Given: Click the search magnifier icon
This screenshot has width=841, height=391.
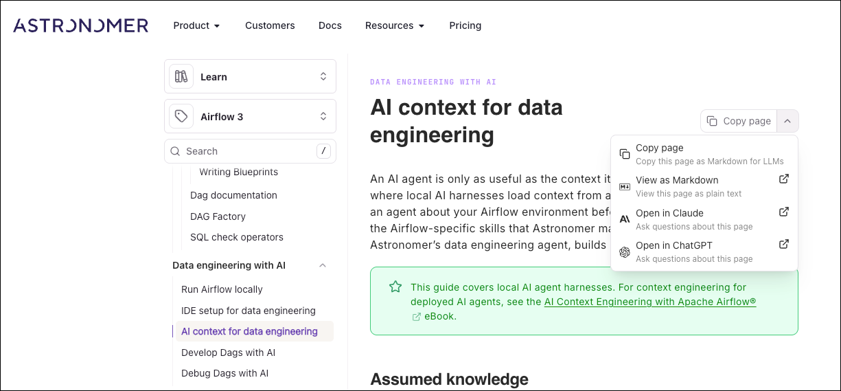Looking at the screenshot, I should (x=175, y=151).
